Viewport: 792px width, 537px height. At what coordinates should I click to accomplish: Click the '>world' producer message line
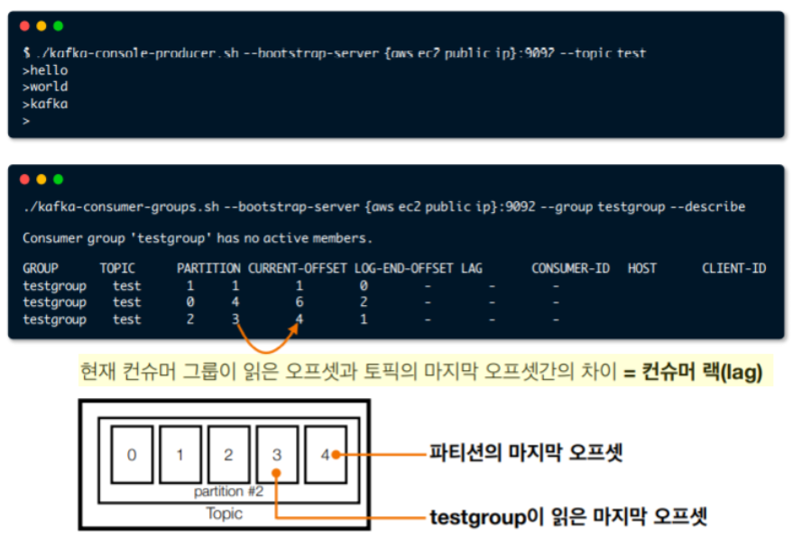[x=45, y=87]
